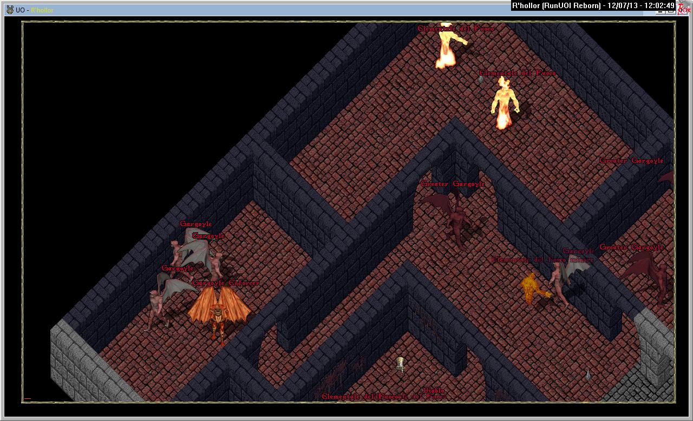Click the R'hollor RunUOI Reborn timestamp overlay
This screenshot has height=421, width=693.
[x=593, y=5]
